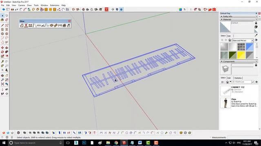Image resolution: width=261 pixels, height=146 pixels.
Task: Select the Freehand squiggle tool
Action: pos(7,25)
